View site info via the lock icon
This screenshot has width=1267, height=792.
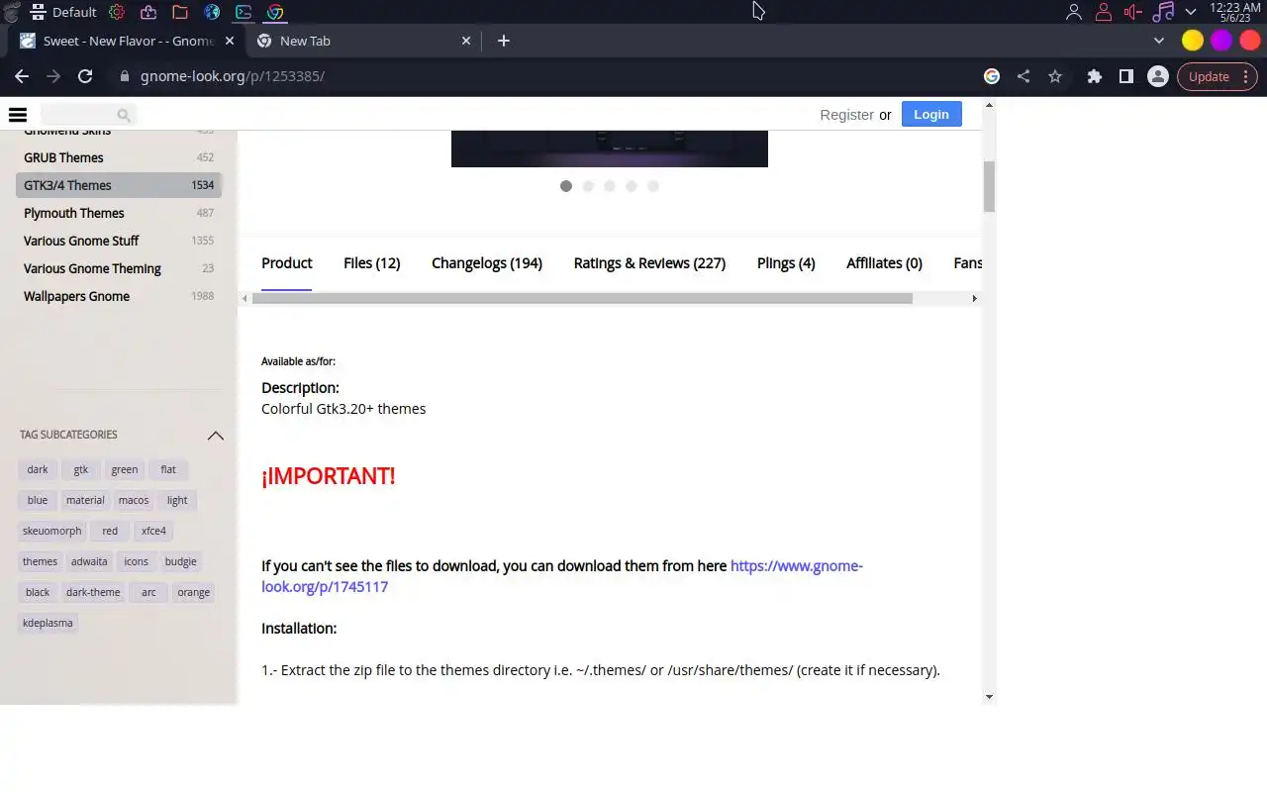[125, 76]
